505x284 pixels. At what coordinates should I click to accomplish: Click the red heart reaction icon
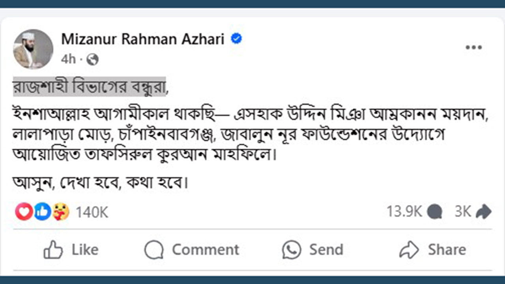[x=23, y=212]
